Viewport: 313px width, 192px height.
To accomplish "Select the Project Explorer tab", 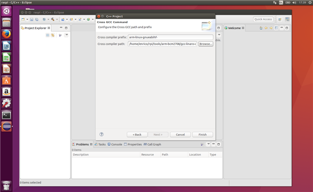I will coord(35,28).
